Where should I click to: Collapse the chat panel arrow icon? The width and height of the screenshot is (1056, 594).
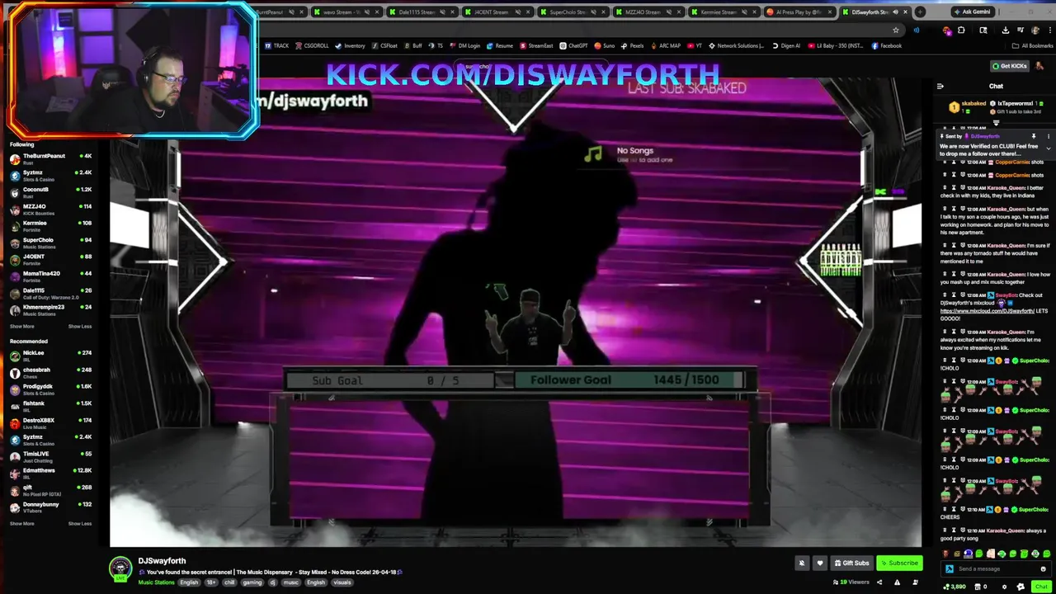940,86
